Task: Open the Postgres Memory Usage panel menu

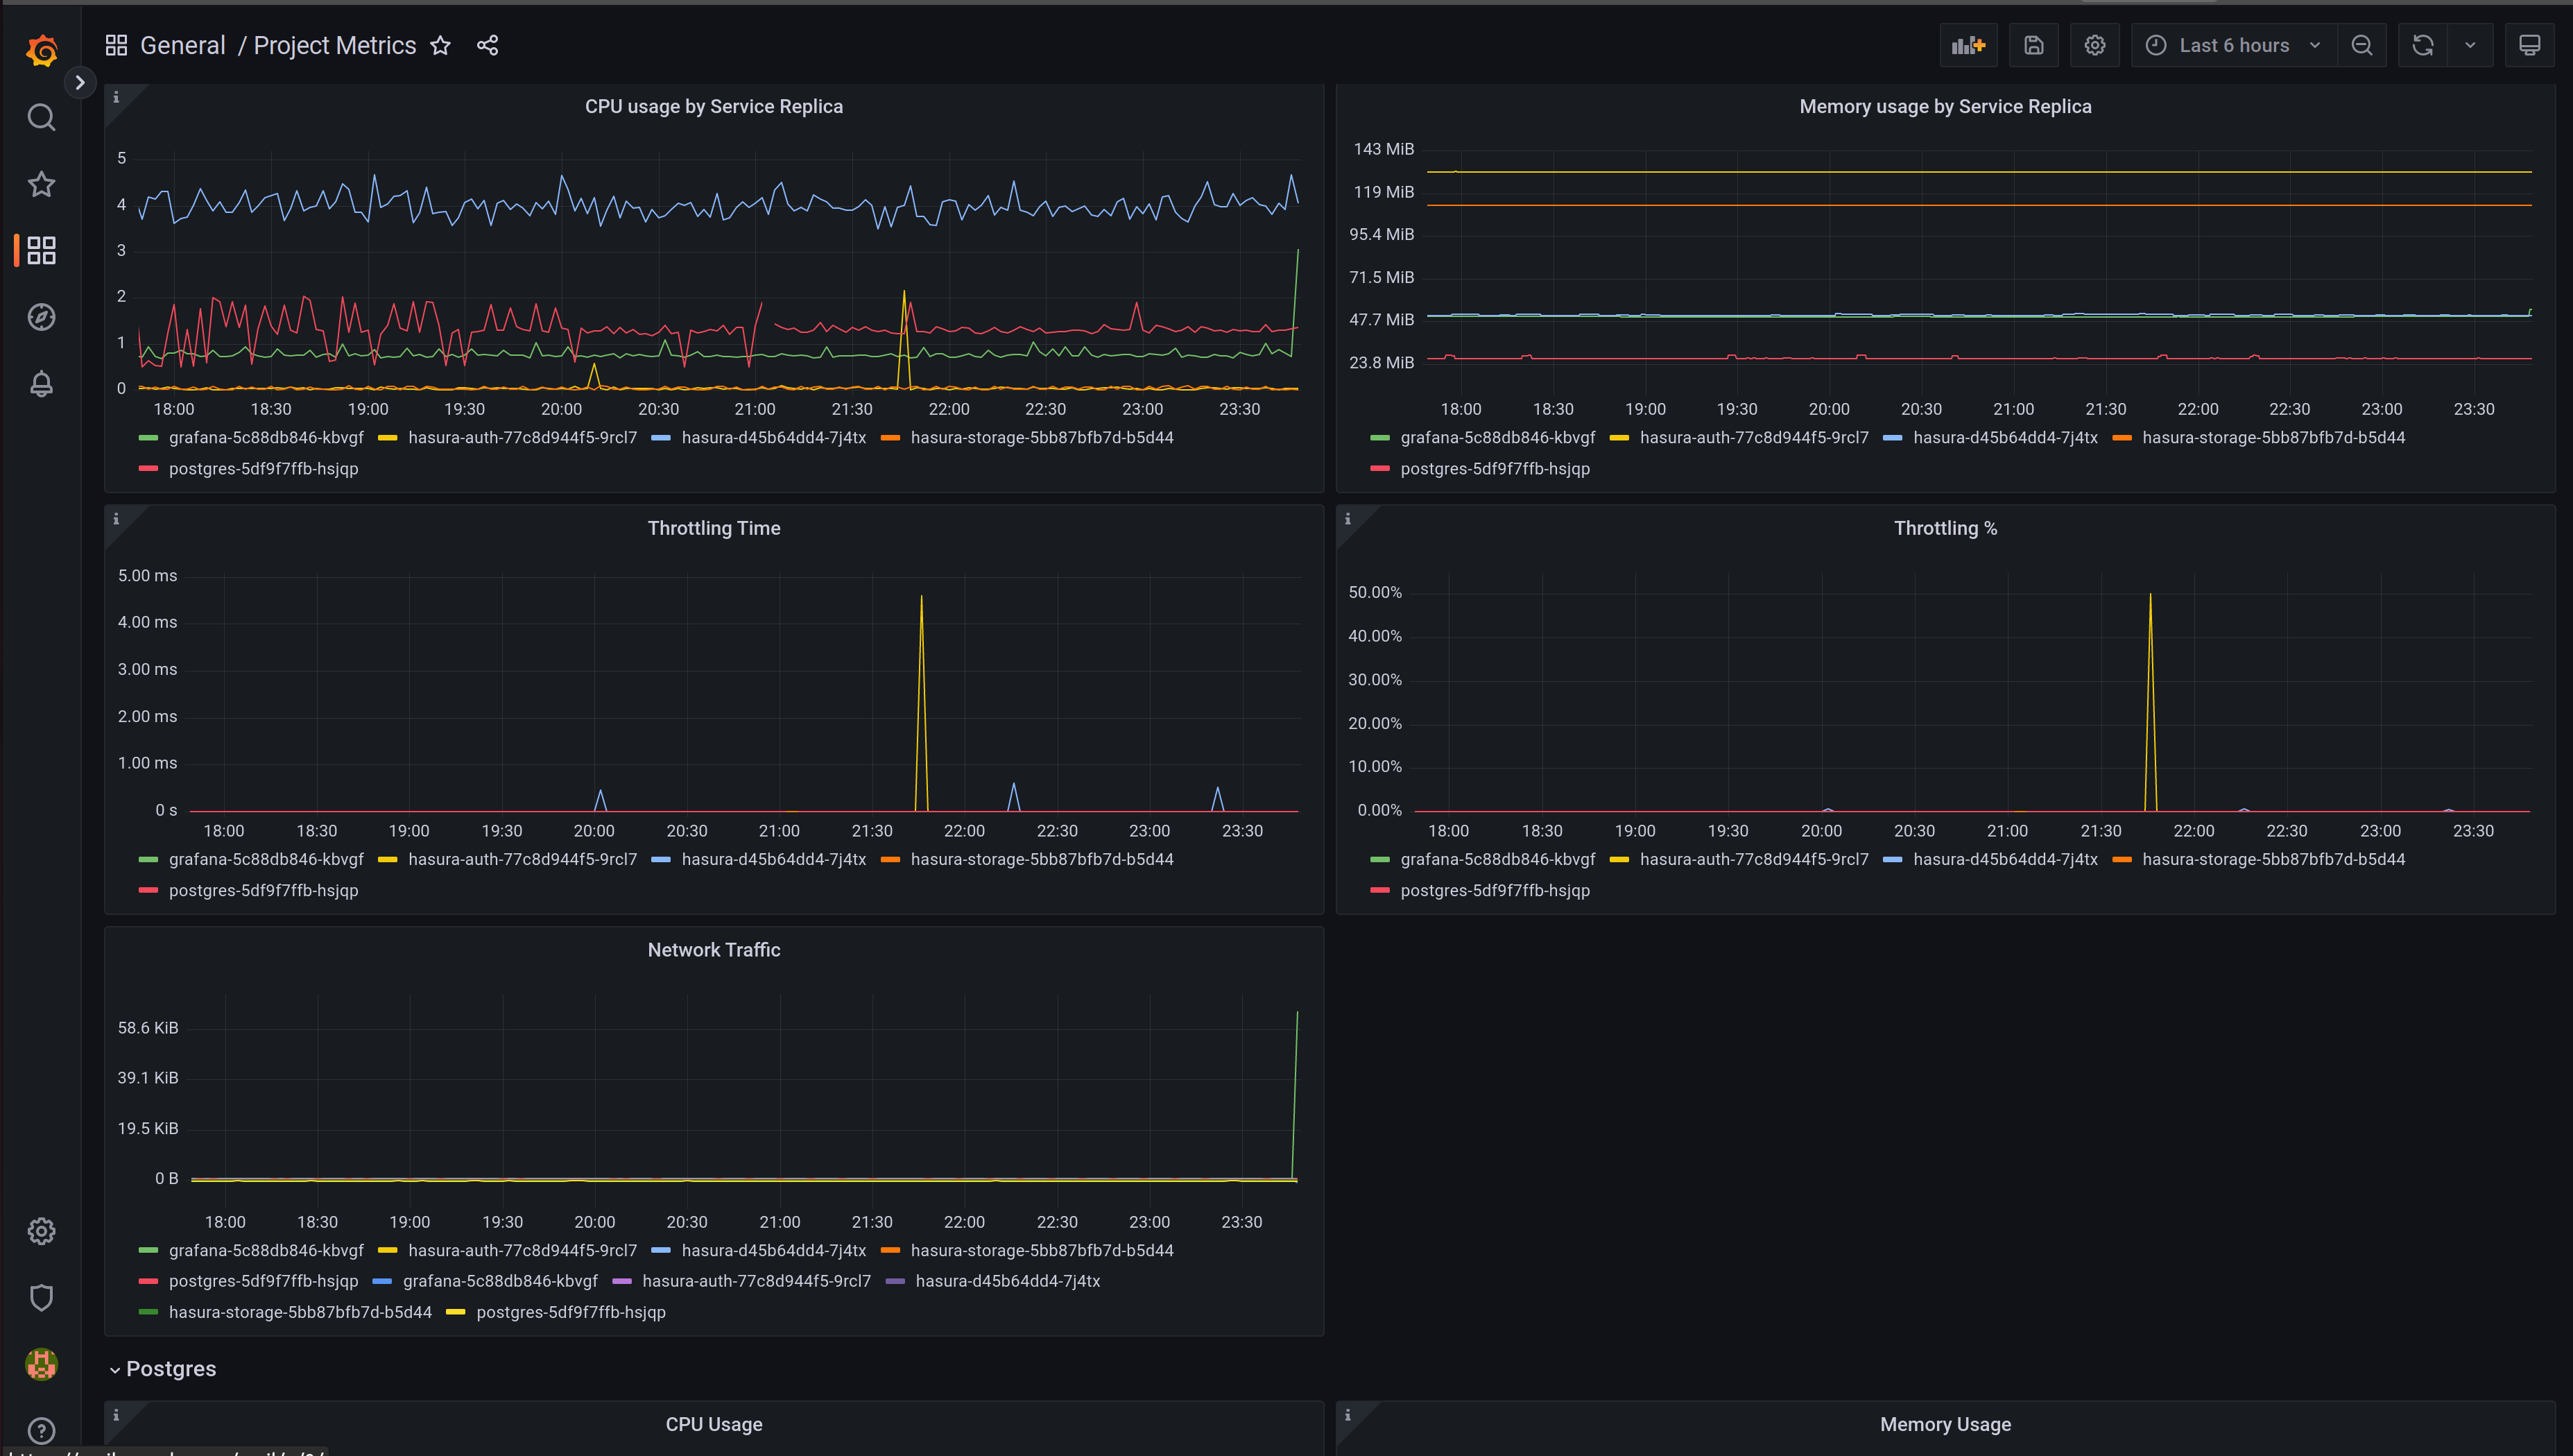Action: tap(1945, 1424)
